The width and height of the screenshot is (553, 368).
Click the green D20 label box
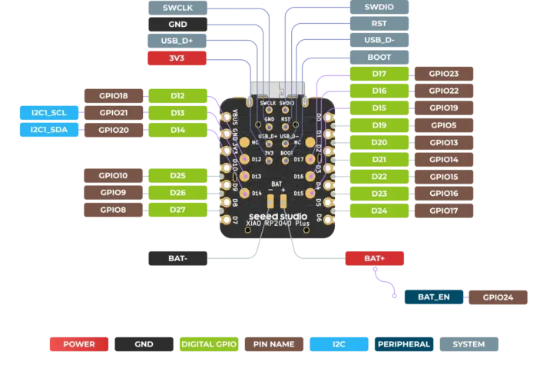(379, 143)
